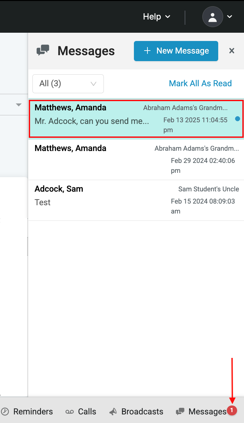Click the Messages panel header icon

(43, 50)
